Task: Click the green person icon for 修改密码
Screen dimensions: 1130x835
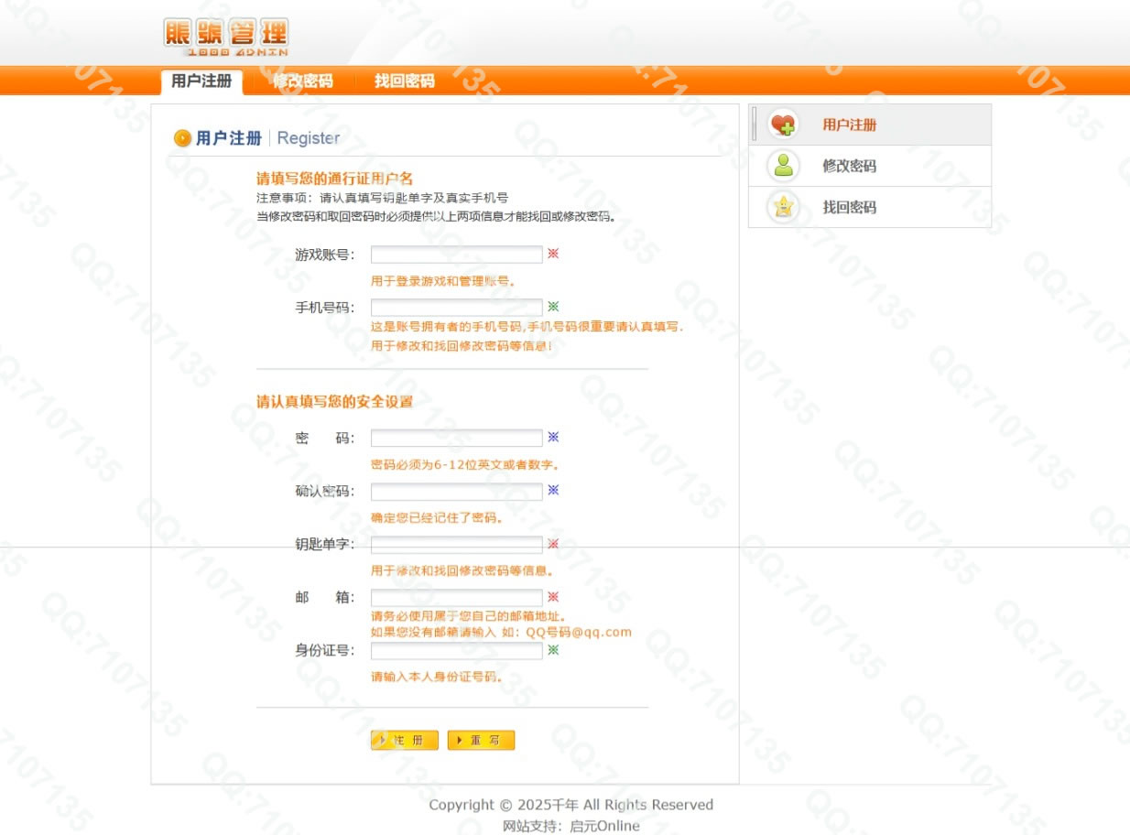Action: (x=783, y=166)
